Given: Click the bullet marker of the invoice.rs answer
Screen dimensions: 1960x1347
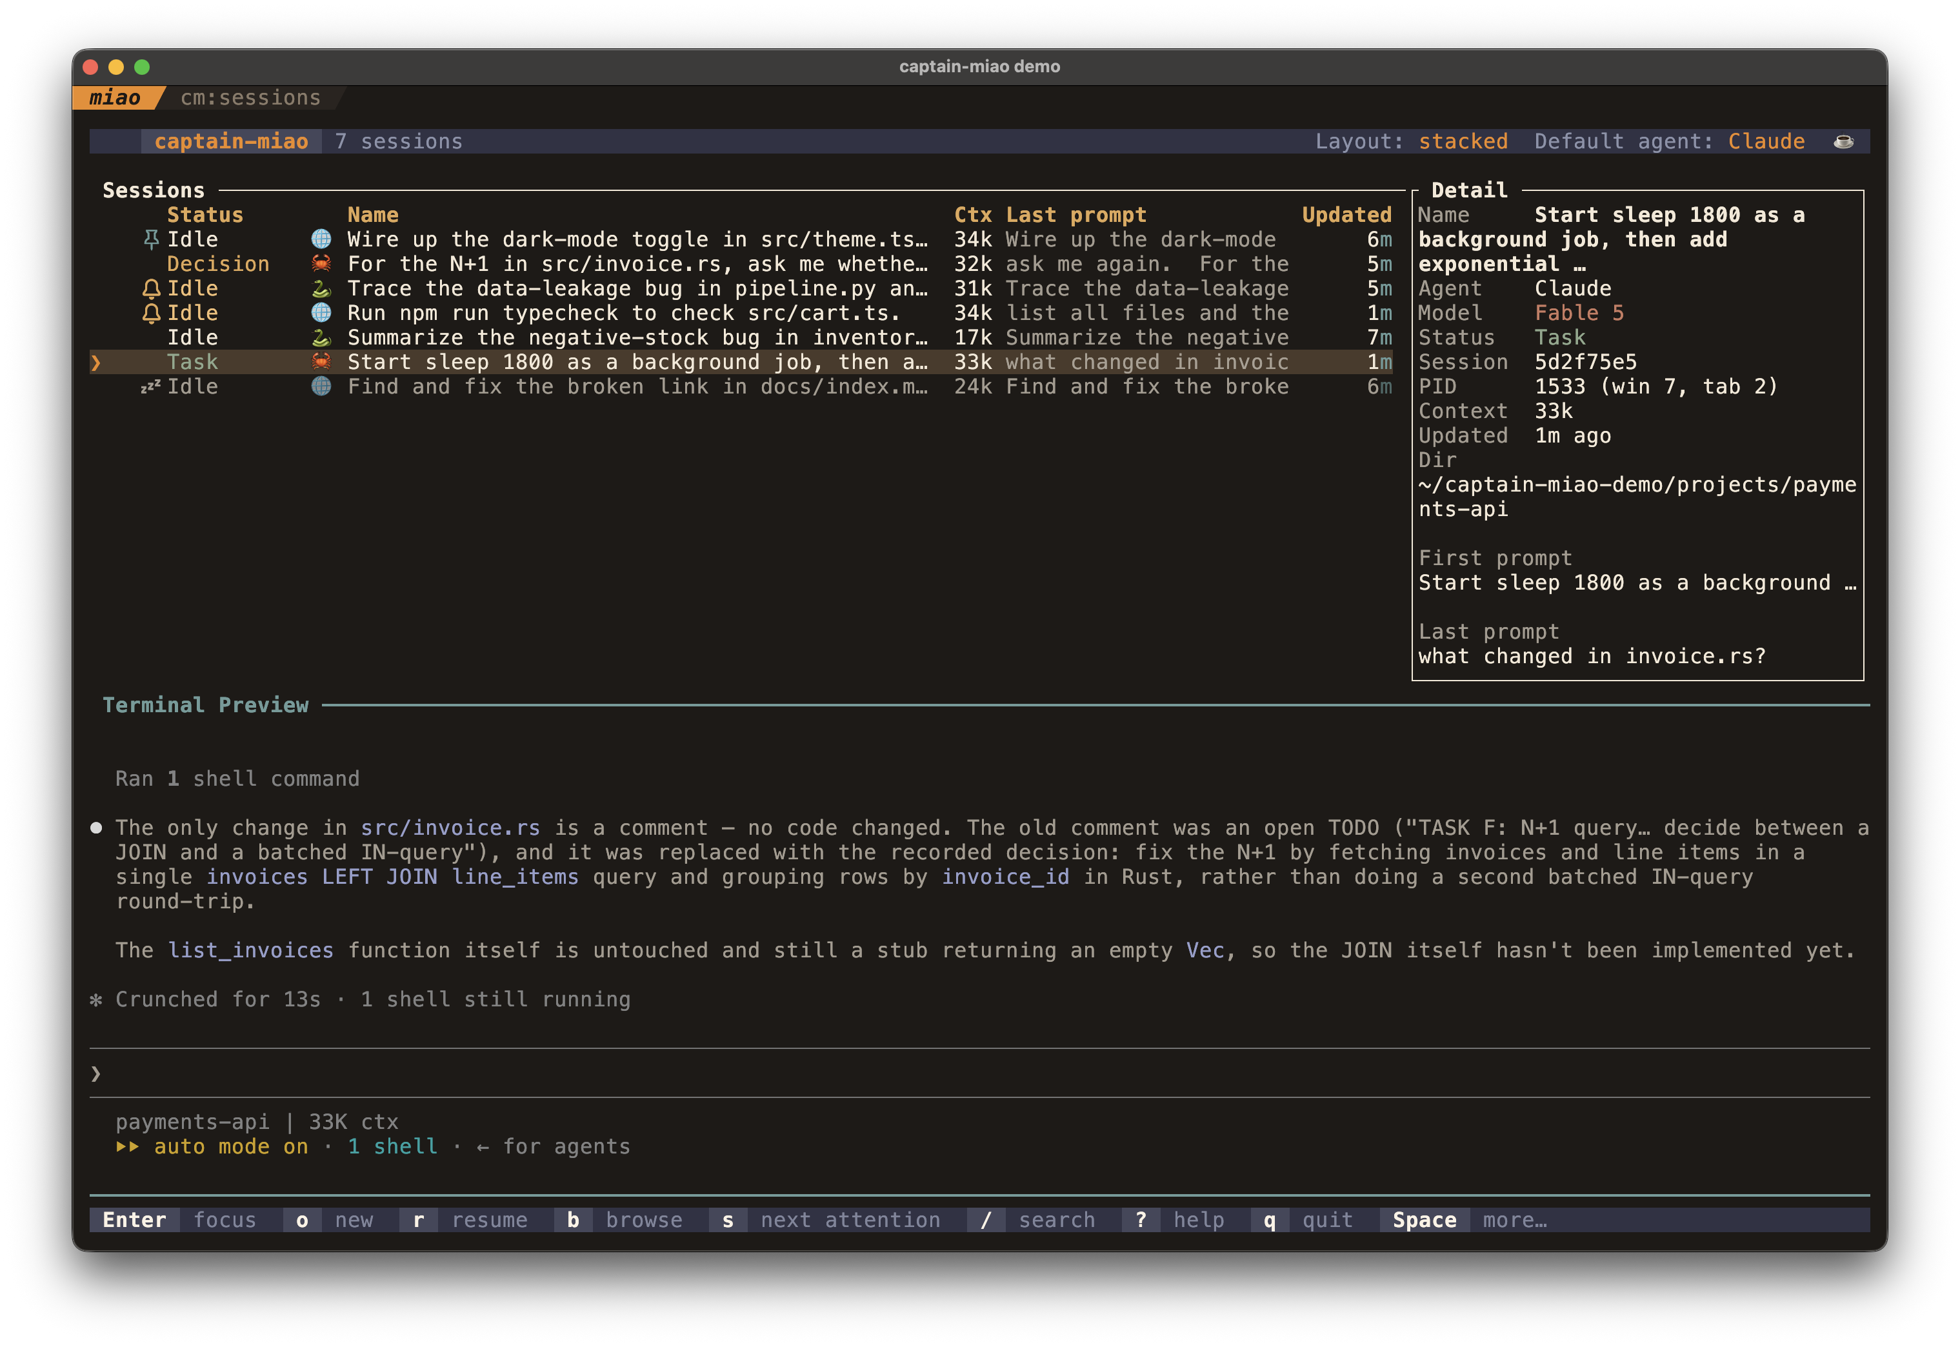Looking at the screenshot, I should click(x=96, y=828).
